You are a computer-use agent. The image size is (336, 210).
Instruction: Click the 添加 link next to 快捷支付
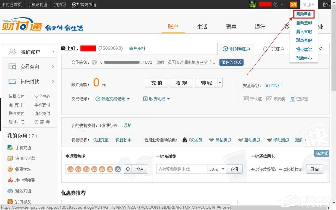click(127, 126)
